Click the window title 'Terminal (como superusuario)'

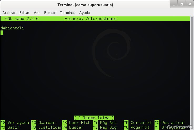[x=85, y=5]
